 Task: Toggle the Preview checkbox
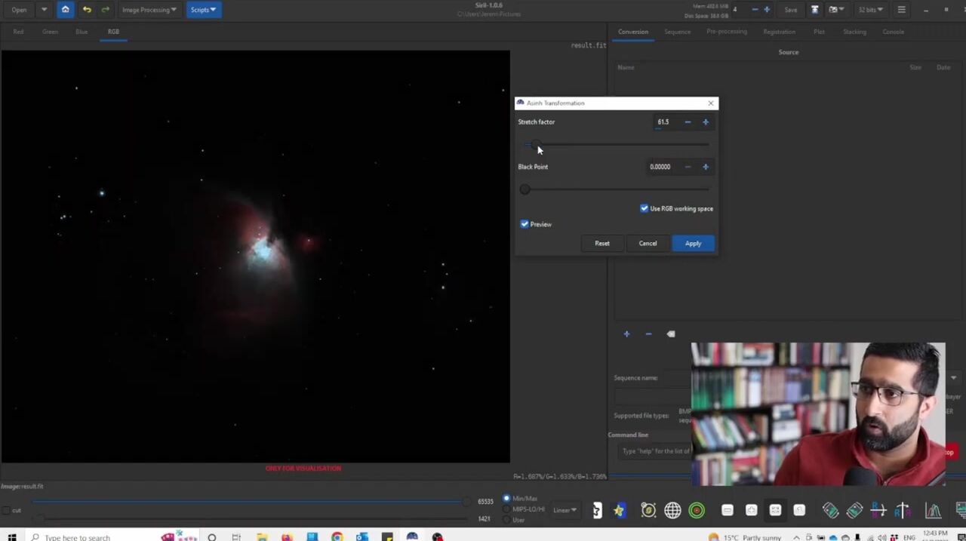pos(525,224)
